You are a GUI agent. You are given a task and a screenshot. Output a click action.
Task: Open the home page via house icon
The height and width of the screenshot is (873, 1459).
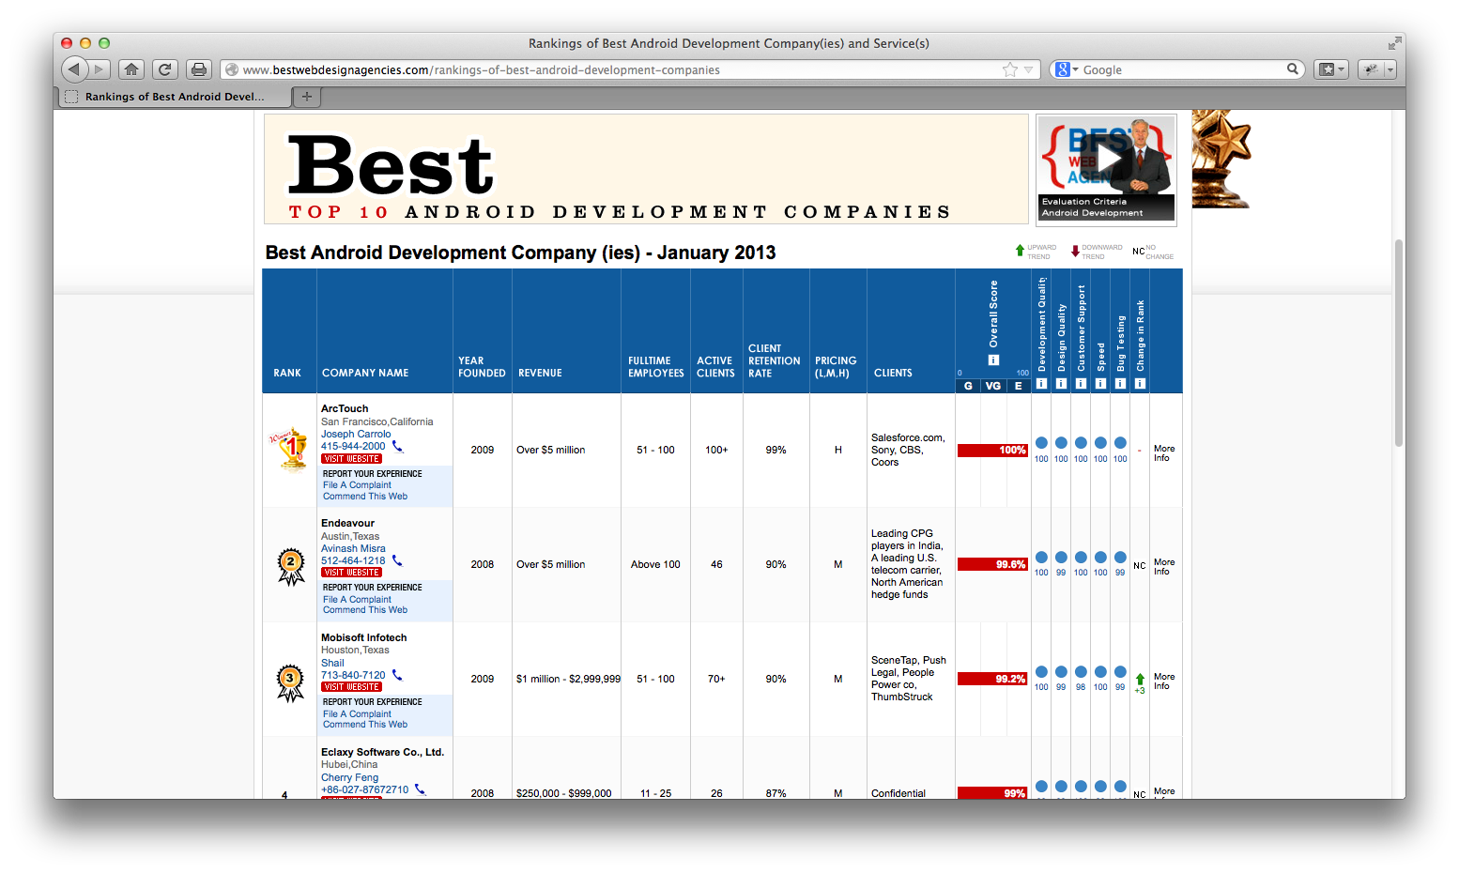point(131,69)
